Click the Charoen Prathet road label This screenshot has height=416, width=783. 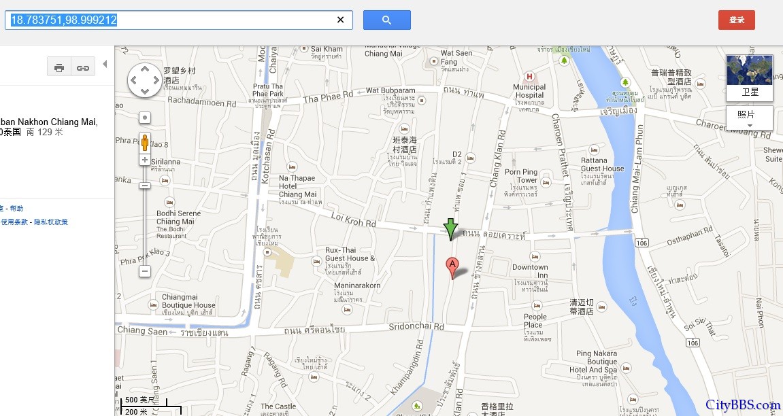tap(561, 145)
